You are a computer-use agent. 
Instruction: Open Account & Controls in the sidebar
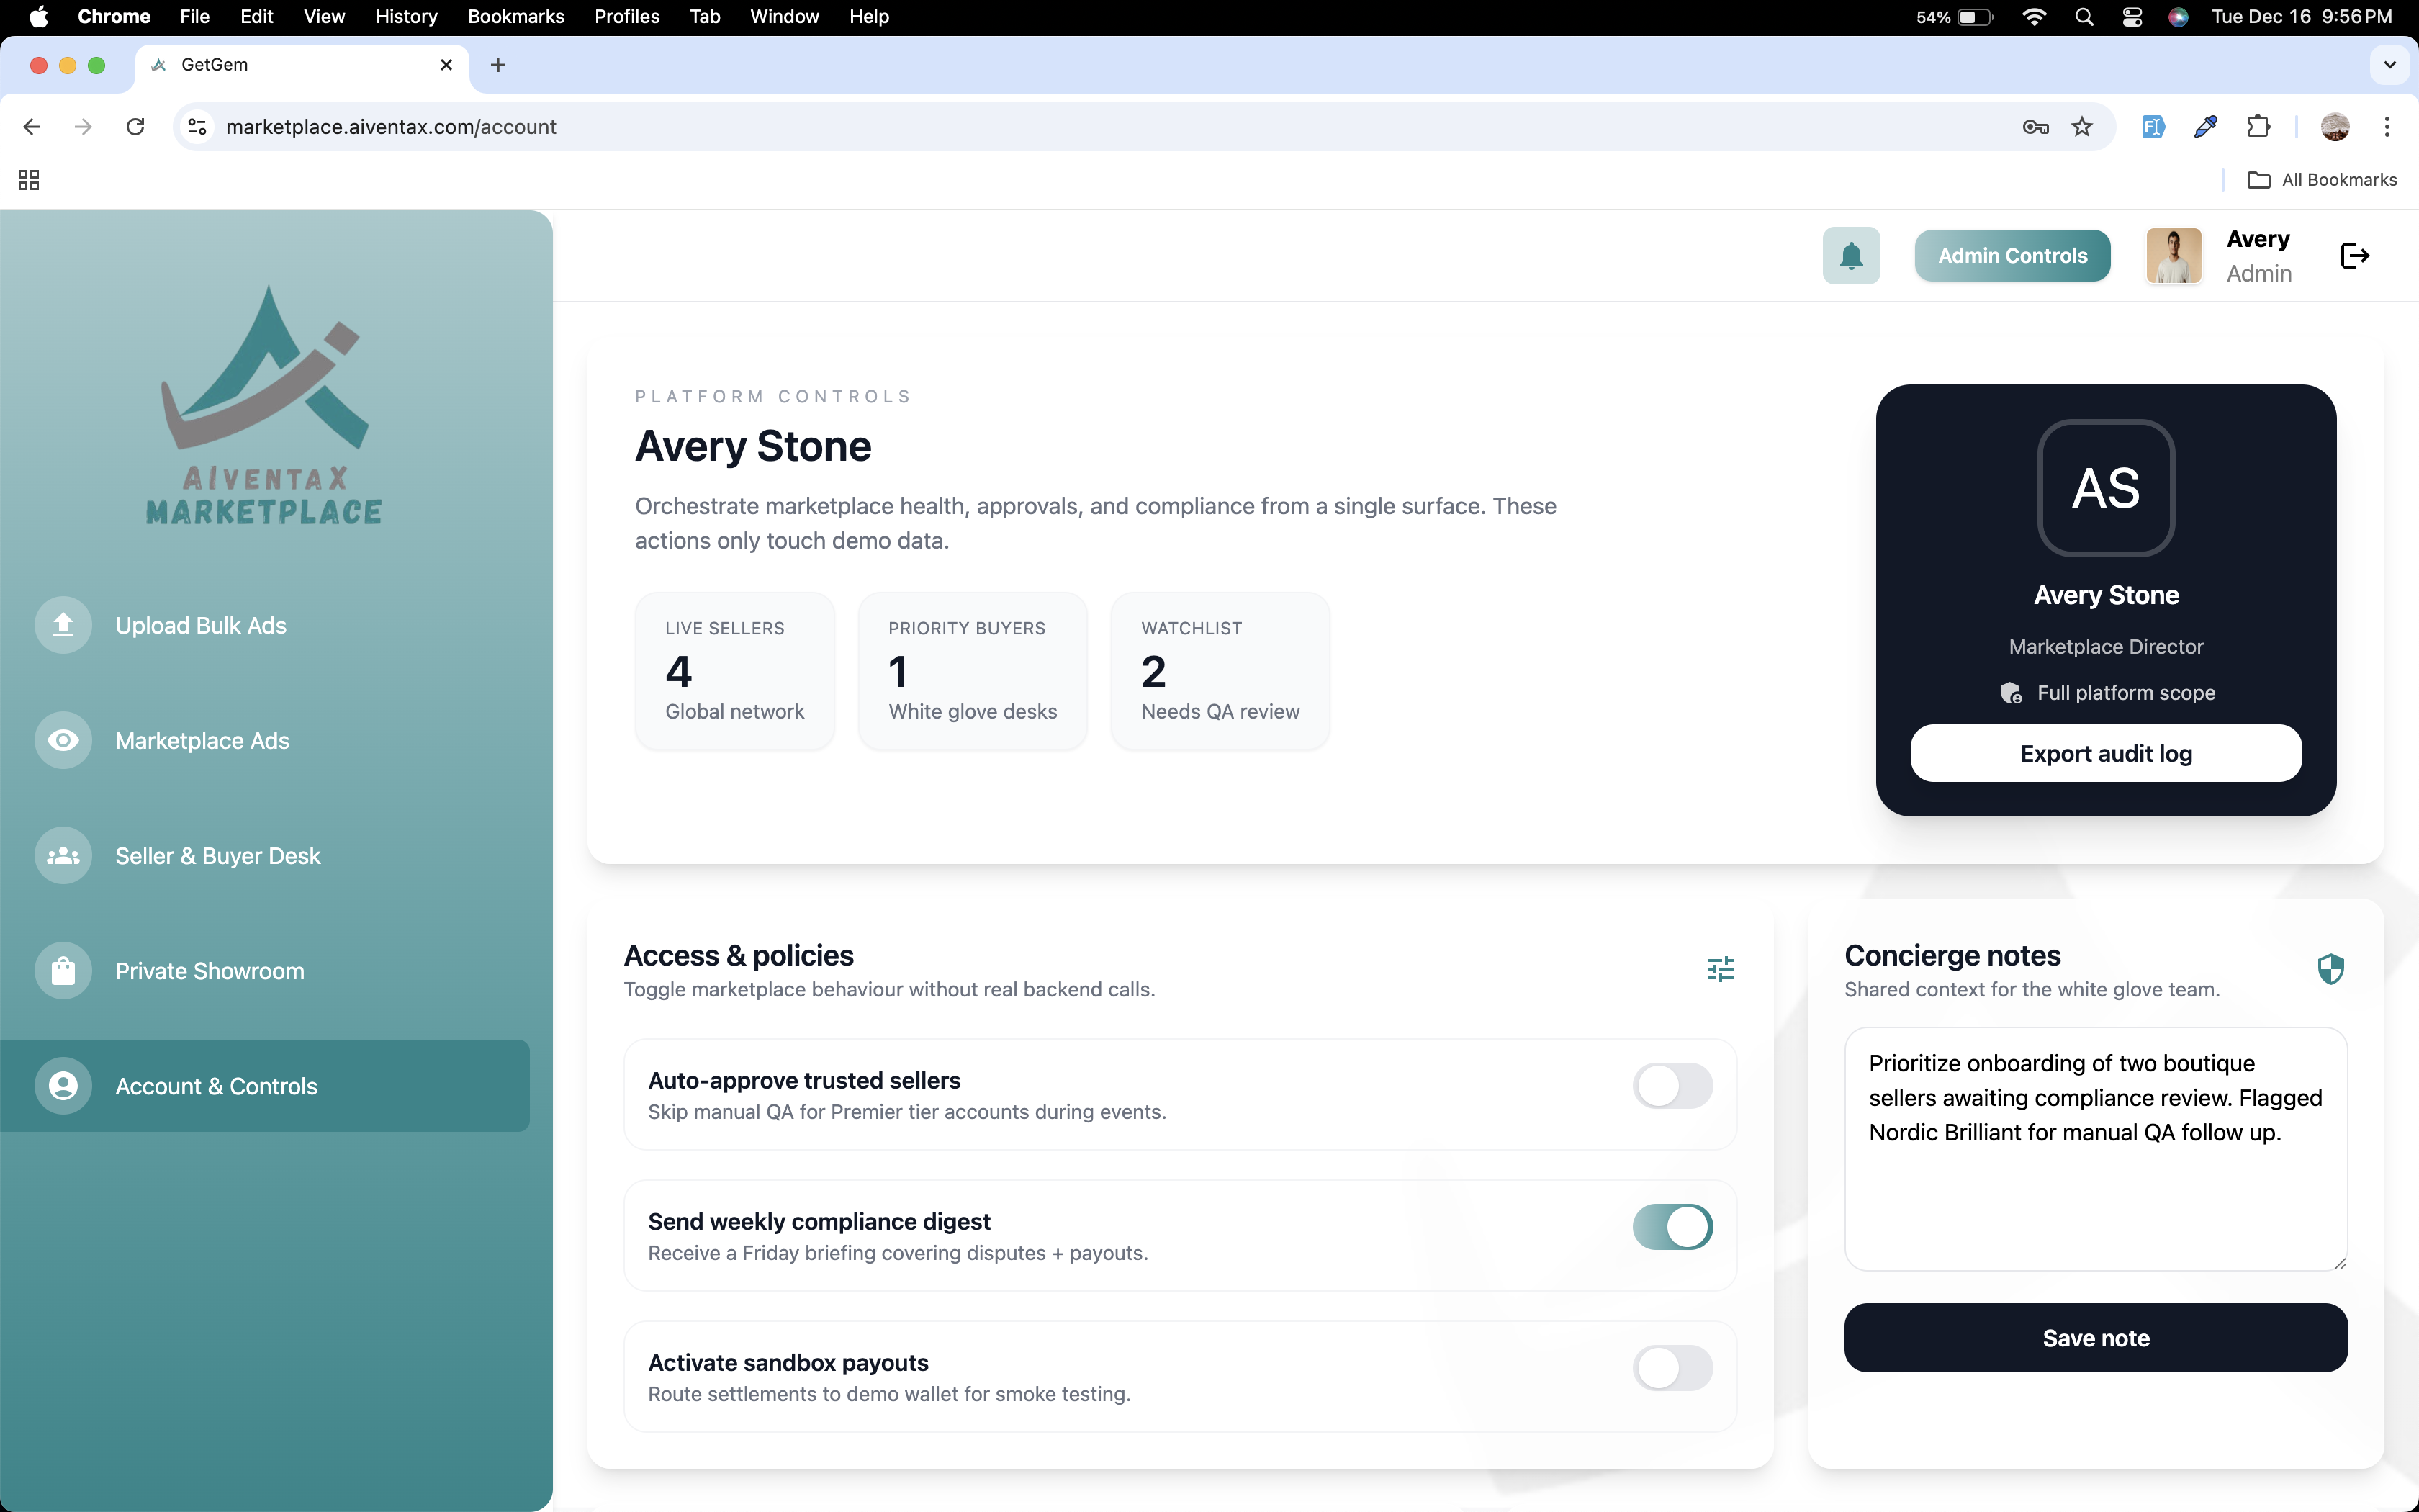[x=216, y=1086]
